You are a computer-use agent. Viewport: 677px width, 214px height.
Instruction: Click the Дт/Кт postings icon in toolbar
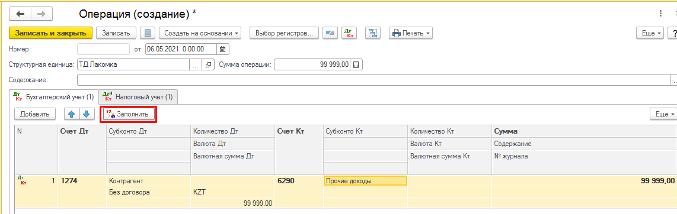[x=349, y=33]
